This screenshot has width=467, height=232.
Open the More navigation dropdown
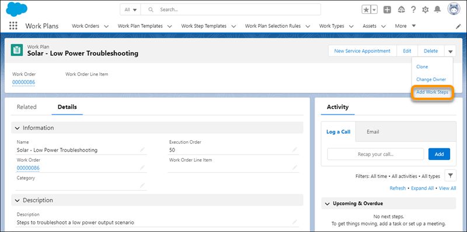405,26
